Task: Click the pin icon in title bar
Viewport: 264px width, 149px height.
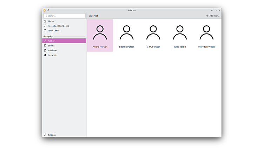Action: (48, 10)
